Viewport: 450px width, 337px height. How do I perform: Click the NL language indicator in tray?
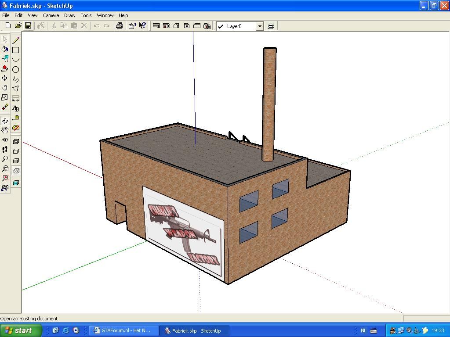pyautogui.click(x=363, y=330)
